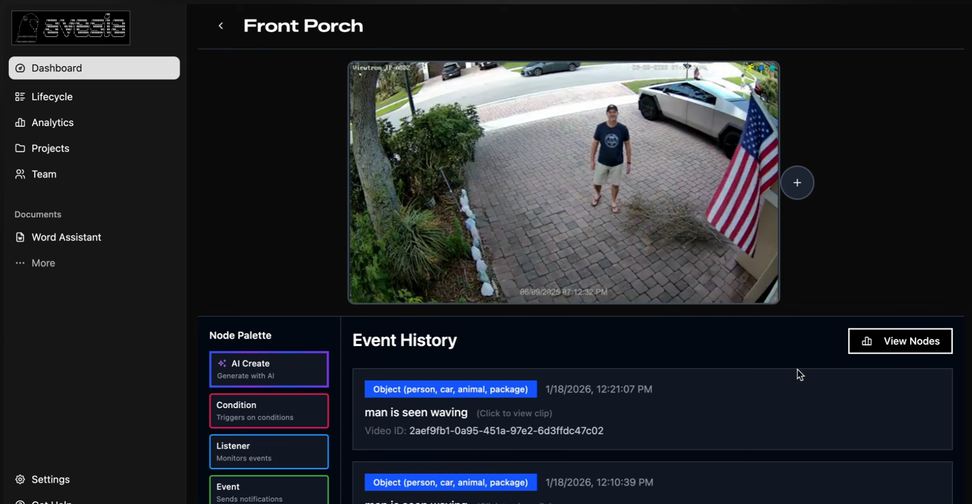This screenshot has width=972, height=504.
Task: Click the Dashboard gauge icon
Action: pos(20,68)
